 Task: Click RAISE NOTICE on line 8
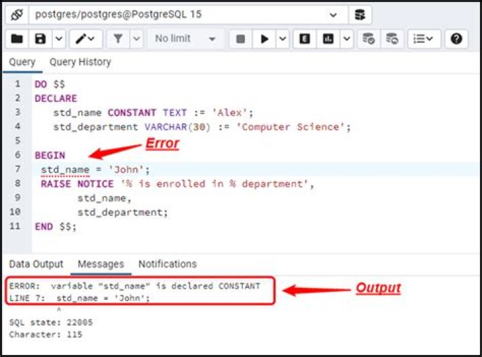point(77,184)
